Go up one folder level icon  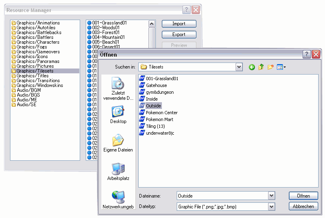(x=261, y=67)
